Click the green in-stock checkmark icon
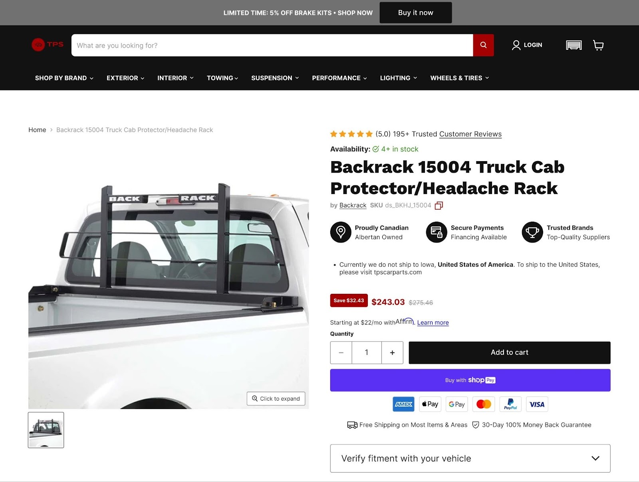The image size is (639, 482). (x=376, y=149)
